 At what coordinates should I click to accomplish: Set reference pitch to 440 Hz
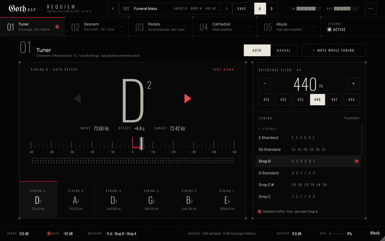[318, 100]
